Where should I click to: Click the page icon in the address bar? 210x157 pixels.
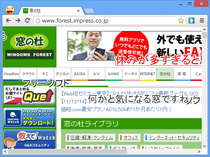38,21
